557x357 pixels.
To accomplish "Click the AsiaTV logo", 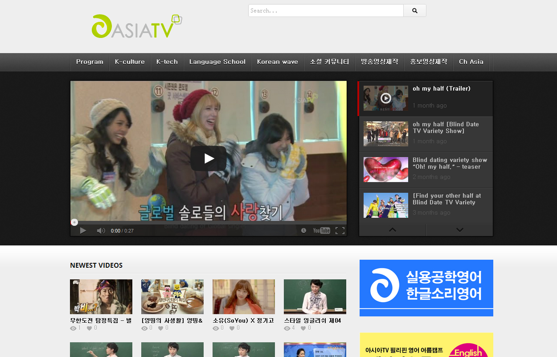I will (137, 26).
